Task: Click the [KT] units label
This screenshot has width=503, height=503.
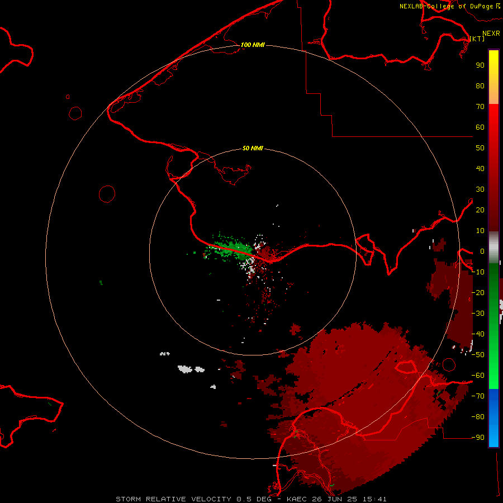Action: click(x=477, y=39)
